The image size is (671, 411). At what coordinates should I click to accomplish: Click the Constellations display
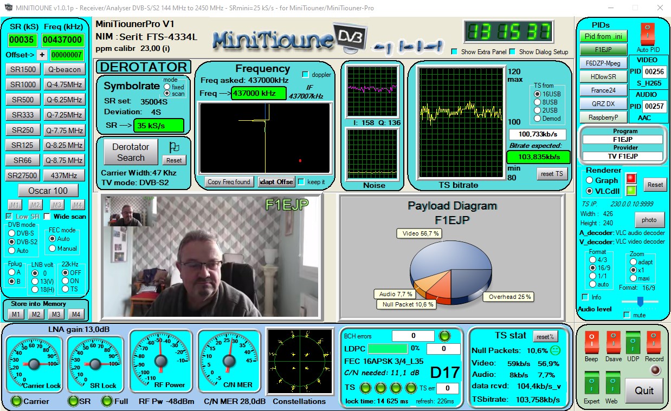299,361
